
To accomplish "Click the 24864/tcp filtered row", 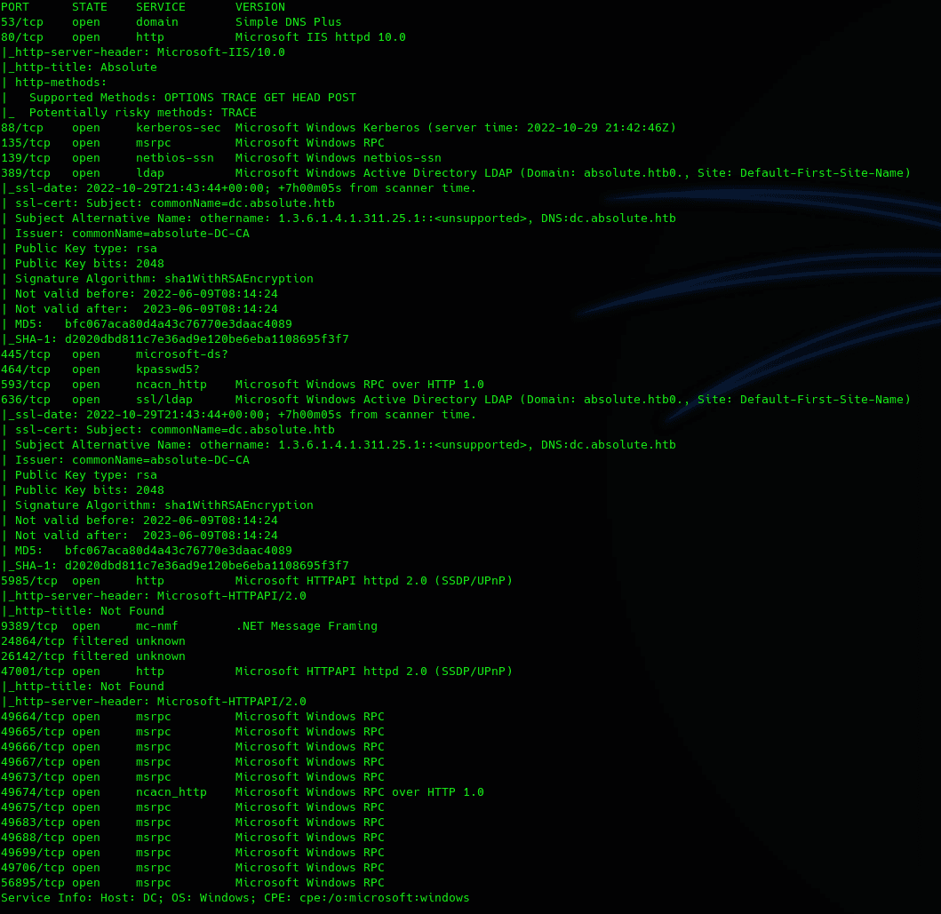I will click(93, 641).
